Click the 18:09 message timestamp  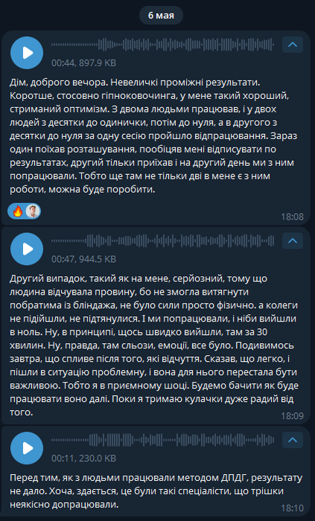point(292,415)
